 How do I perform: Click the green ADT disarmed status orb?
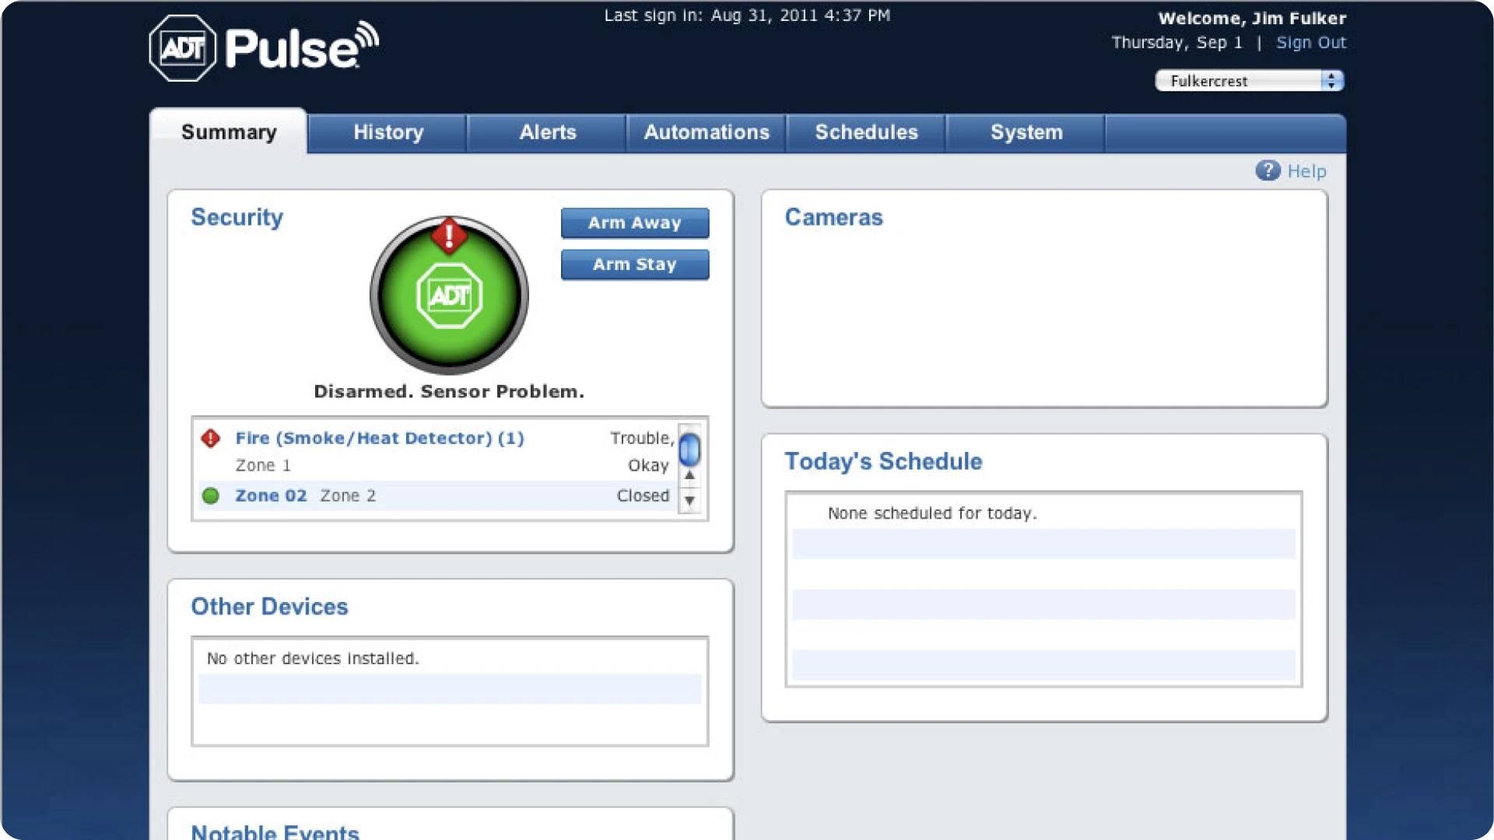[x=449, y=296]
